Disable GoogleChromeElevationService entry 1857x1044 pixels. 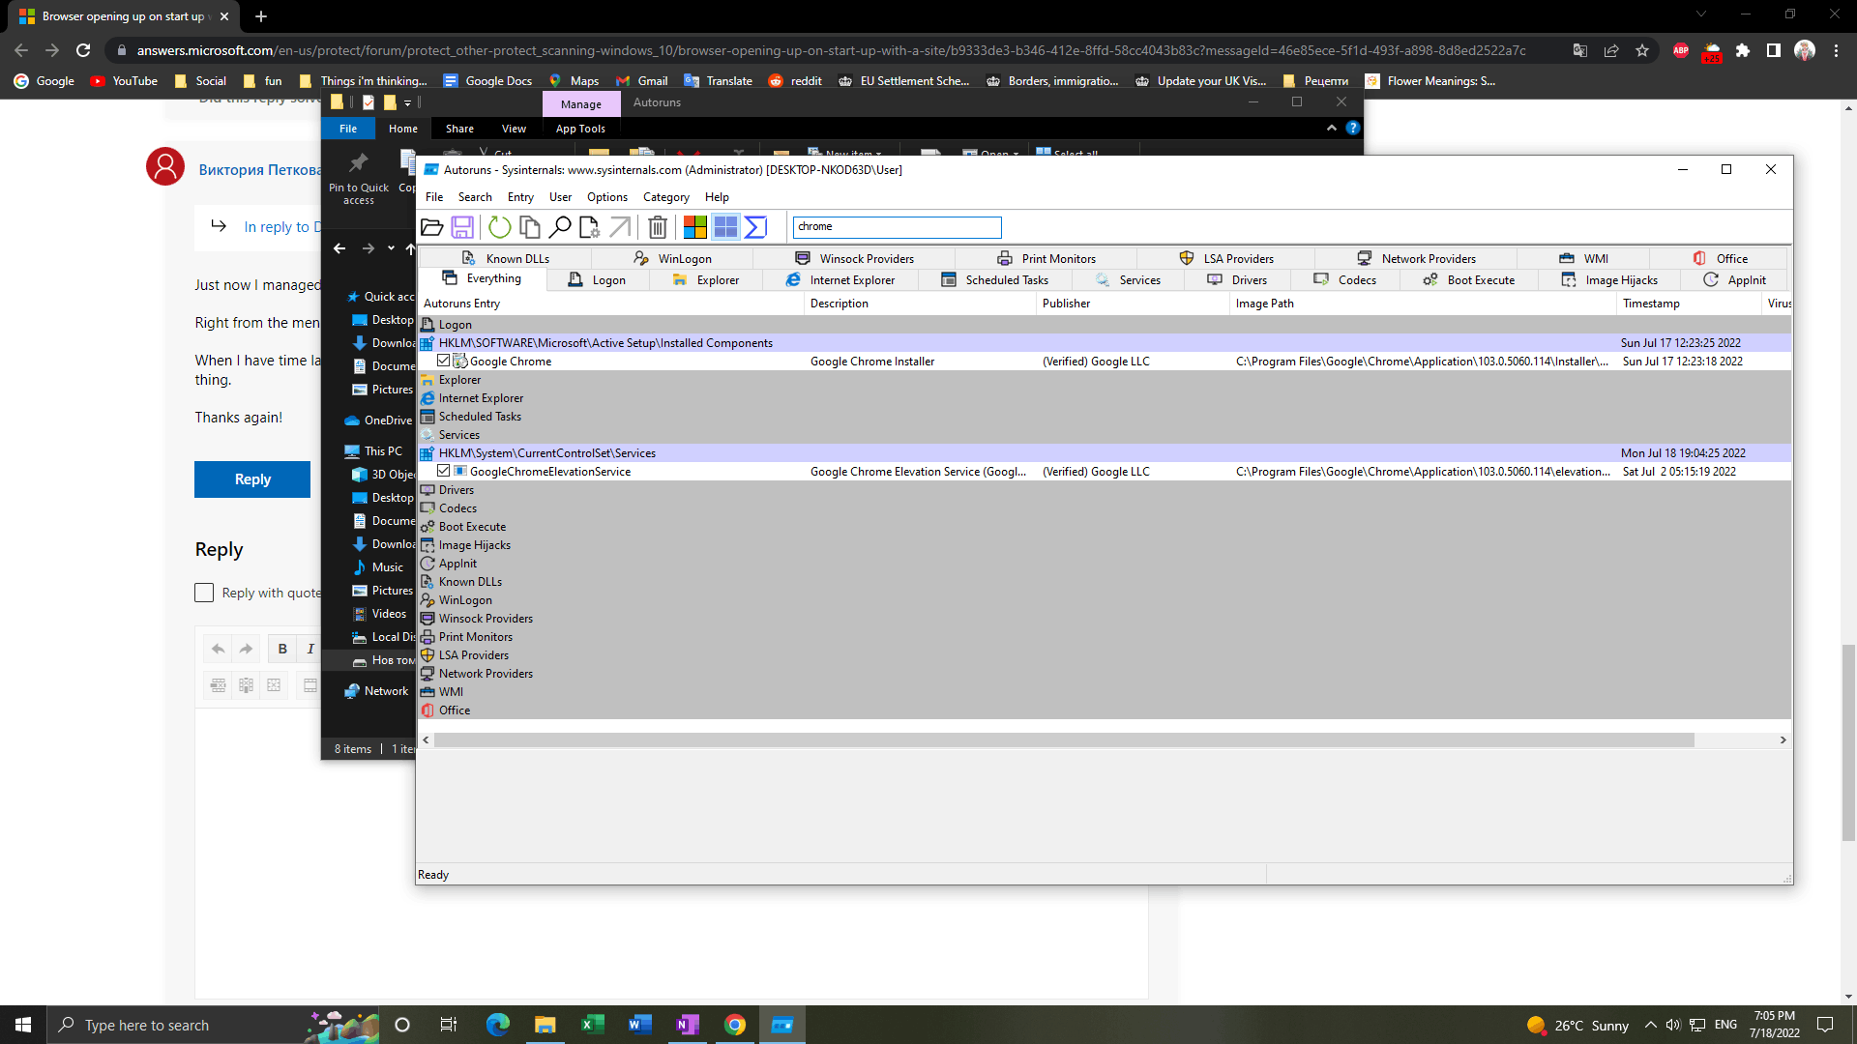443,471
